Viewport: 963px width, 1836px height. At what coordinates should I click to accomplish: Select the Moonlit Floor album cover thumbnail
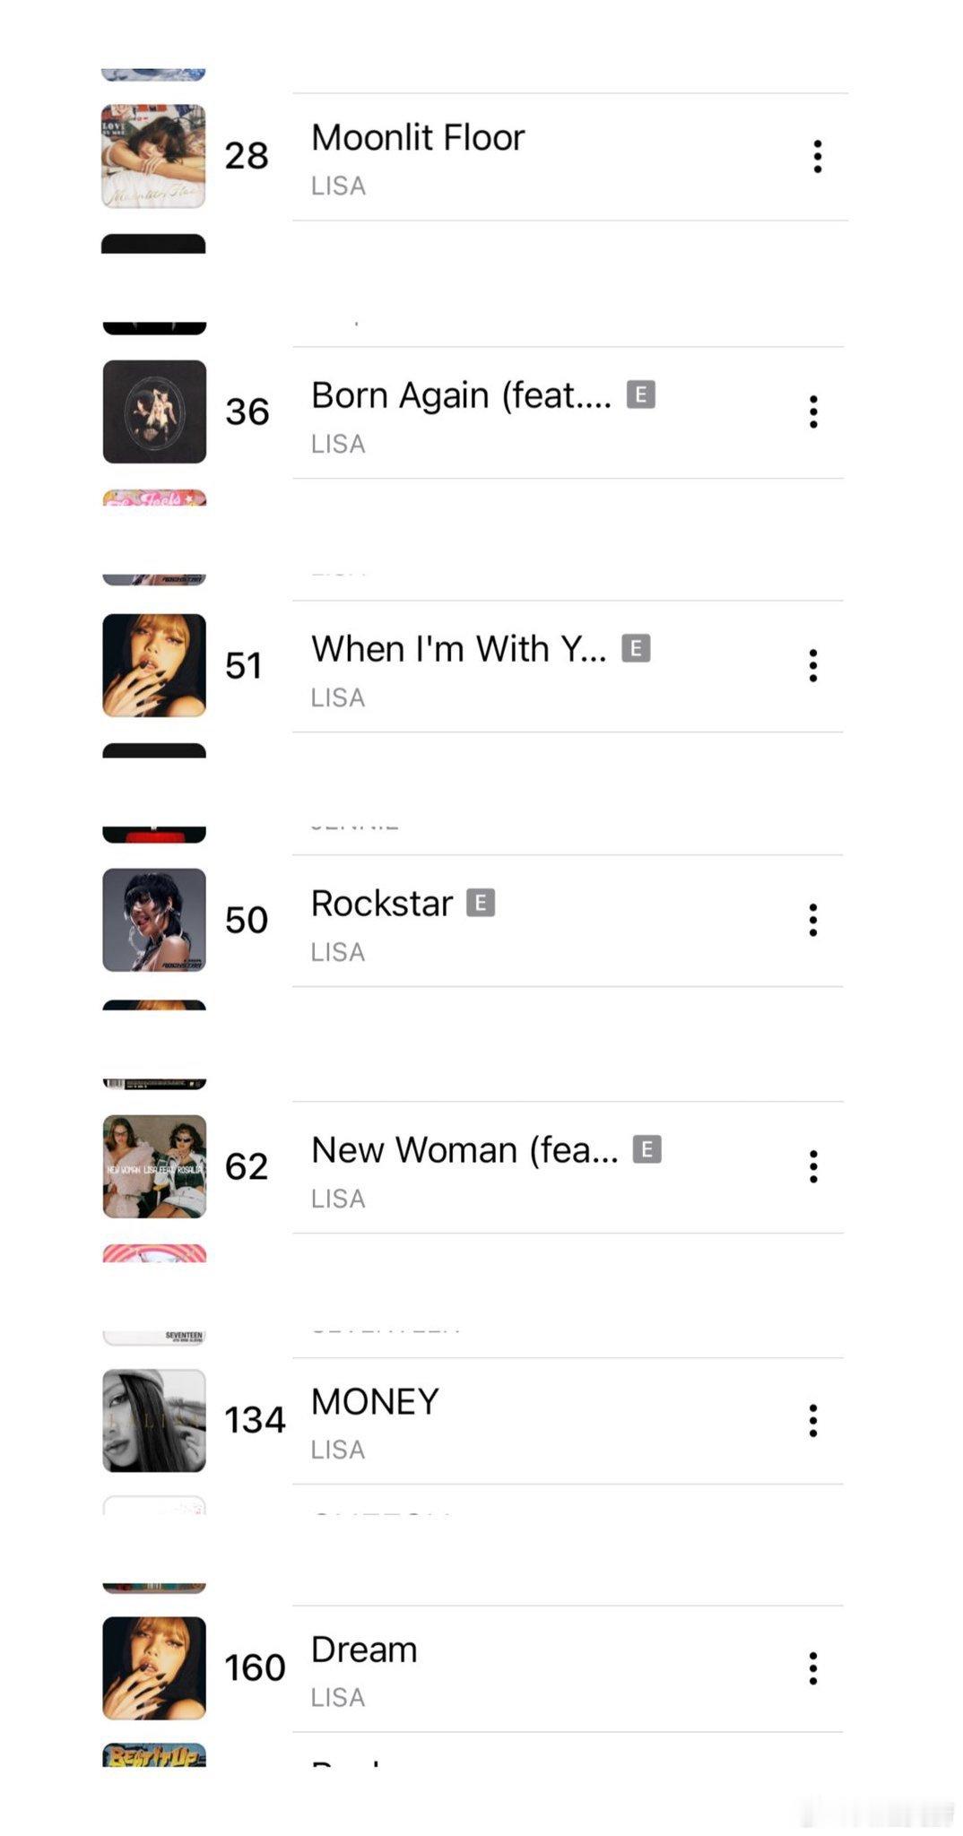coord(153,156)
